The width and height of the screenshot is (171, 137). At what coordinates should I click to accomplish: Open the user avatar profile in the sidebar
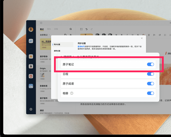click(31, 29)
